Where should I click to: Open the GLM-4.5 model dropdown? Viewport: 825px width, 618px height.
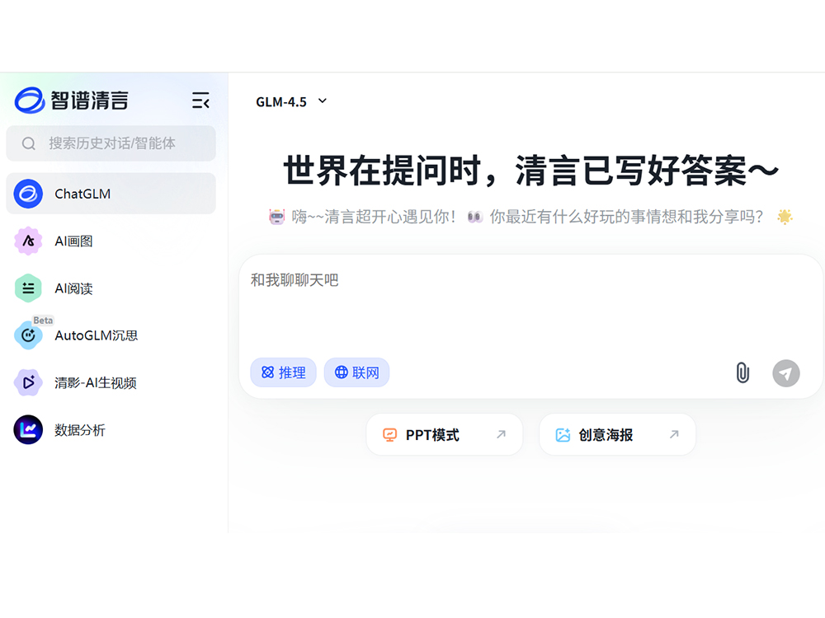point(291,101)
